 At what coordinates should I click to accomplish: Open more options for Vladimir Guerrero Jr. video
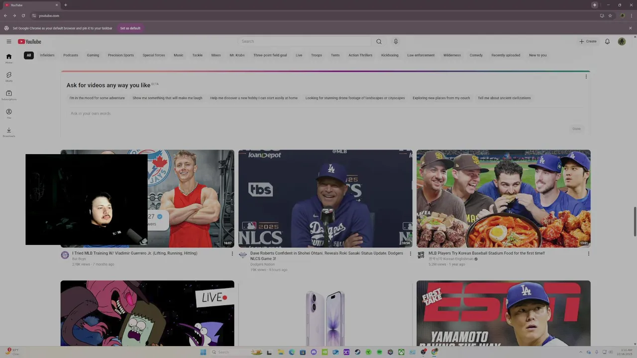click(x=232, y=254)
